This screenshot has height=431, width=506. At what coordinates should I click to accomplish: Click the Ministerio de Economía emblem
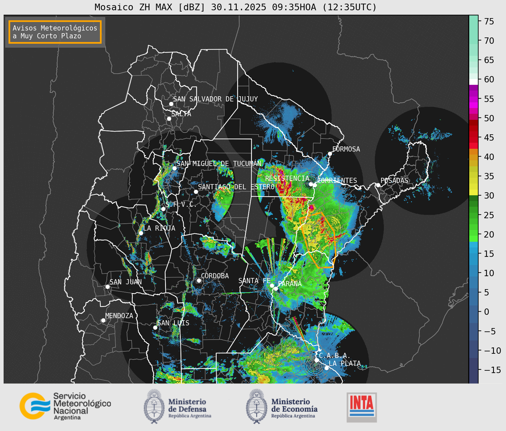coord(257,406)
